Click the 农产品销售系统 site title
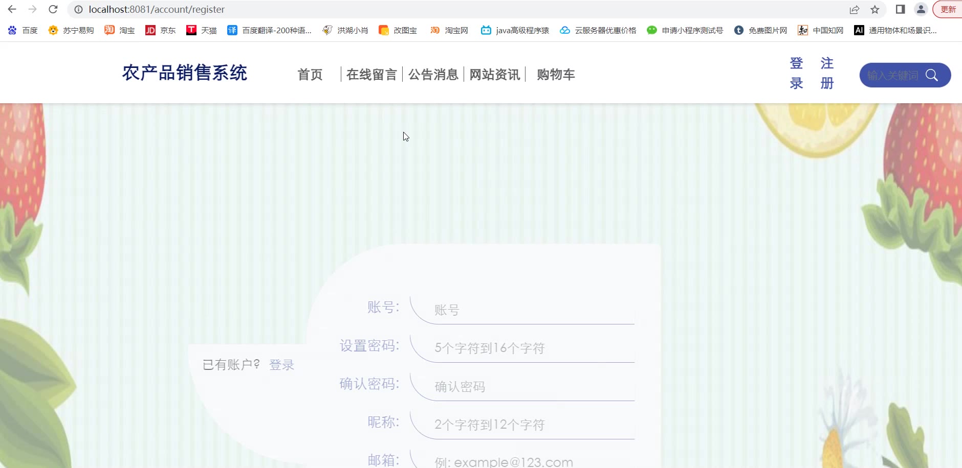Screen dimensions: 962x468 coord(185,73)
